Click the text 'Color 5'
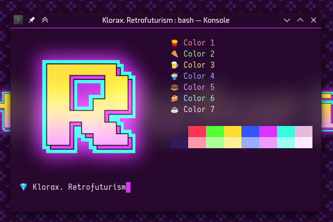Screen dimensions: 333x222 (x=199, y=87)
